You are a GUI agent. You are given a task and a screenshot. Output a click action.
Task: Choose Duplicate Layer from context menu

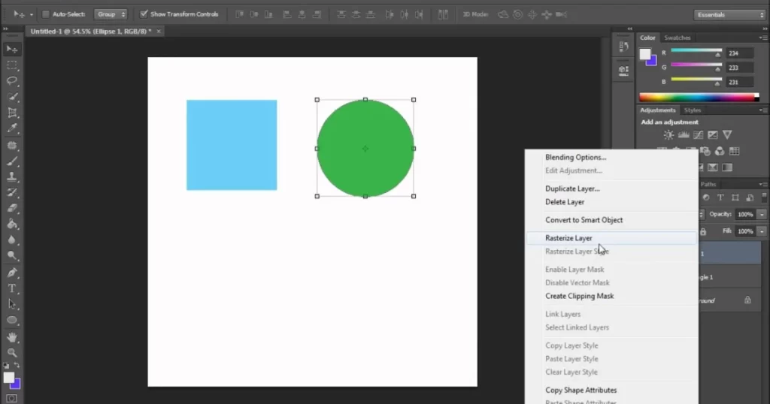click(572, 188)
